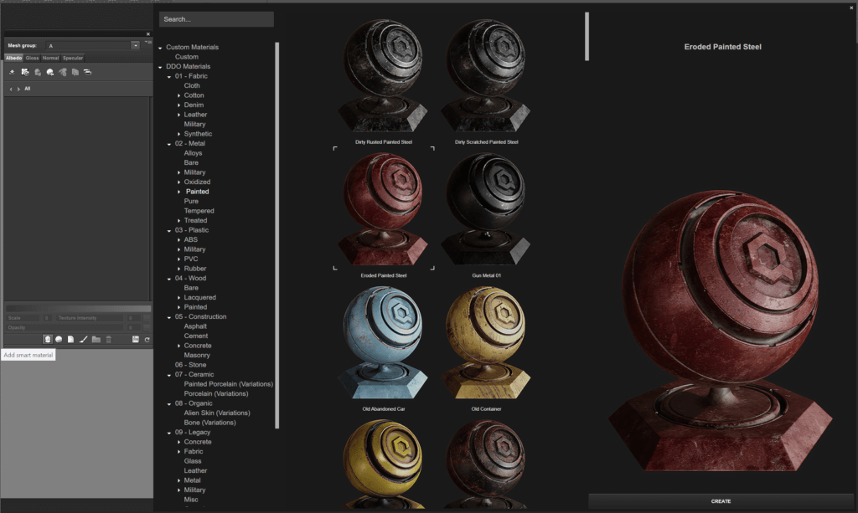
Task: Select the Cloth tree item
Action: click(192, 85)
